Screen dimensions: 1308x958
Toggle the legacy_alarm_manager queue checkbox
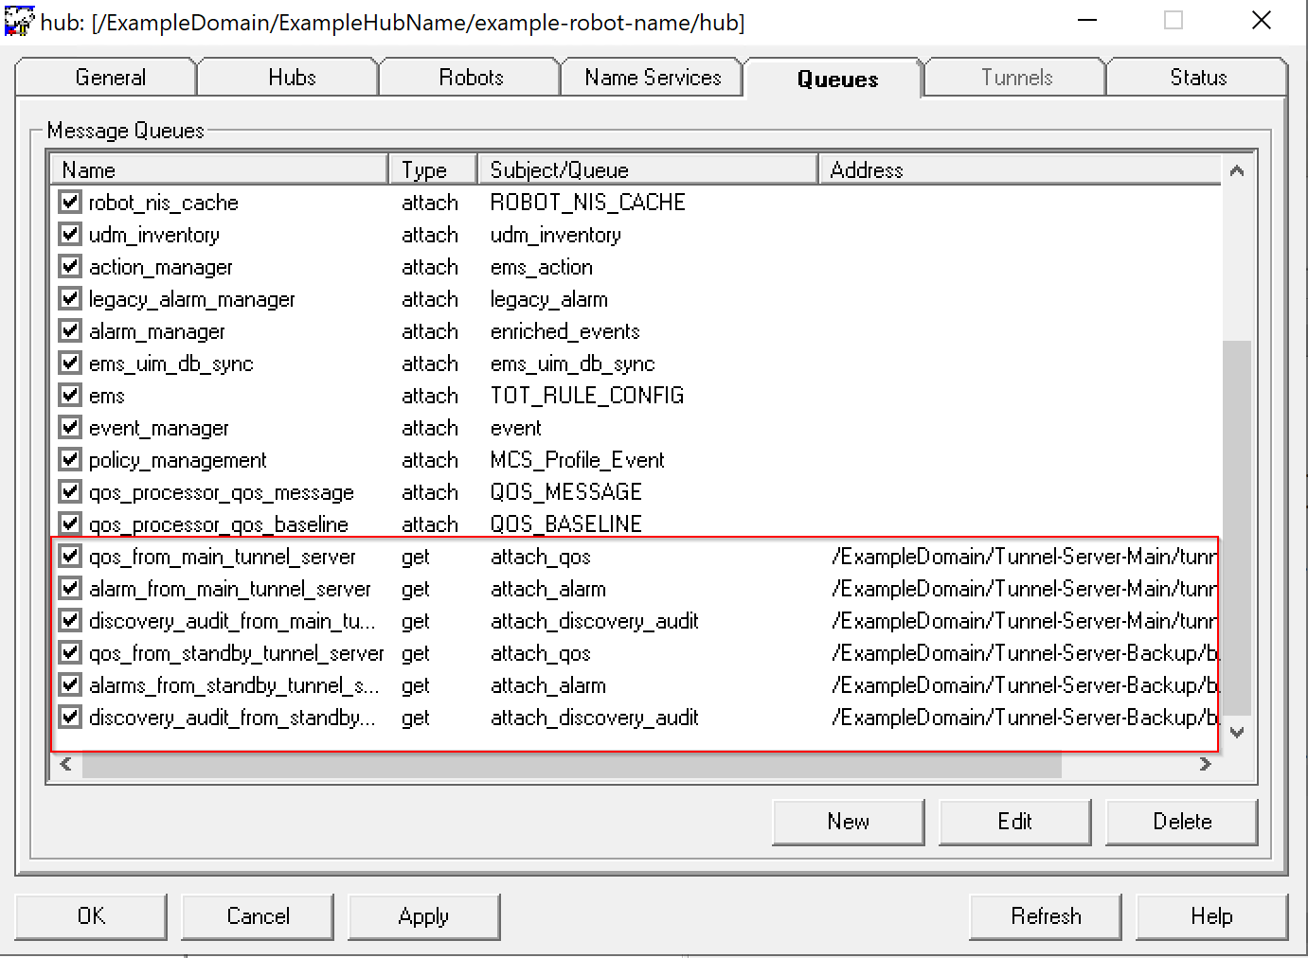point(70,297)
